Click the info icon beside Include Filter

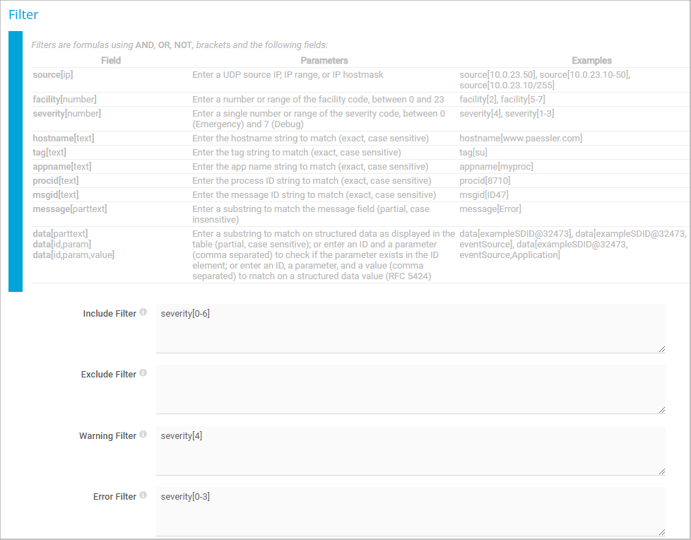(143, 312)
